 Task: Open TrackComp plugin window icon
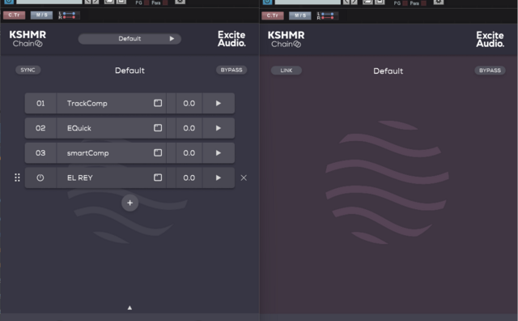click(x=158, y=103)
